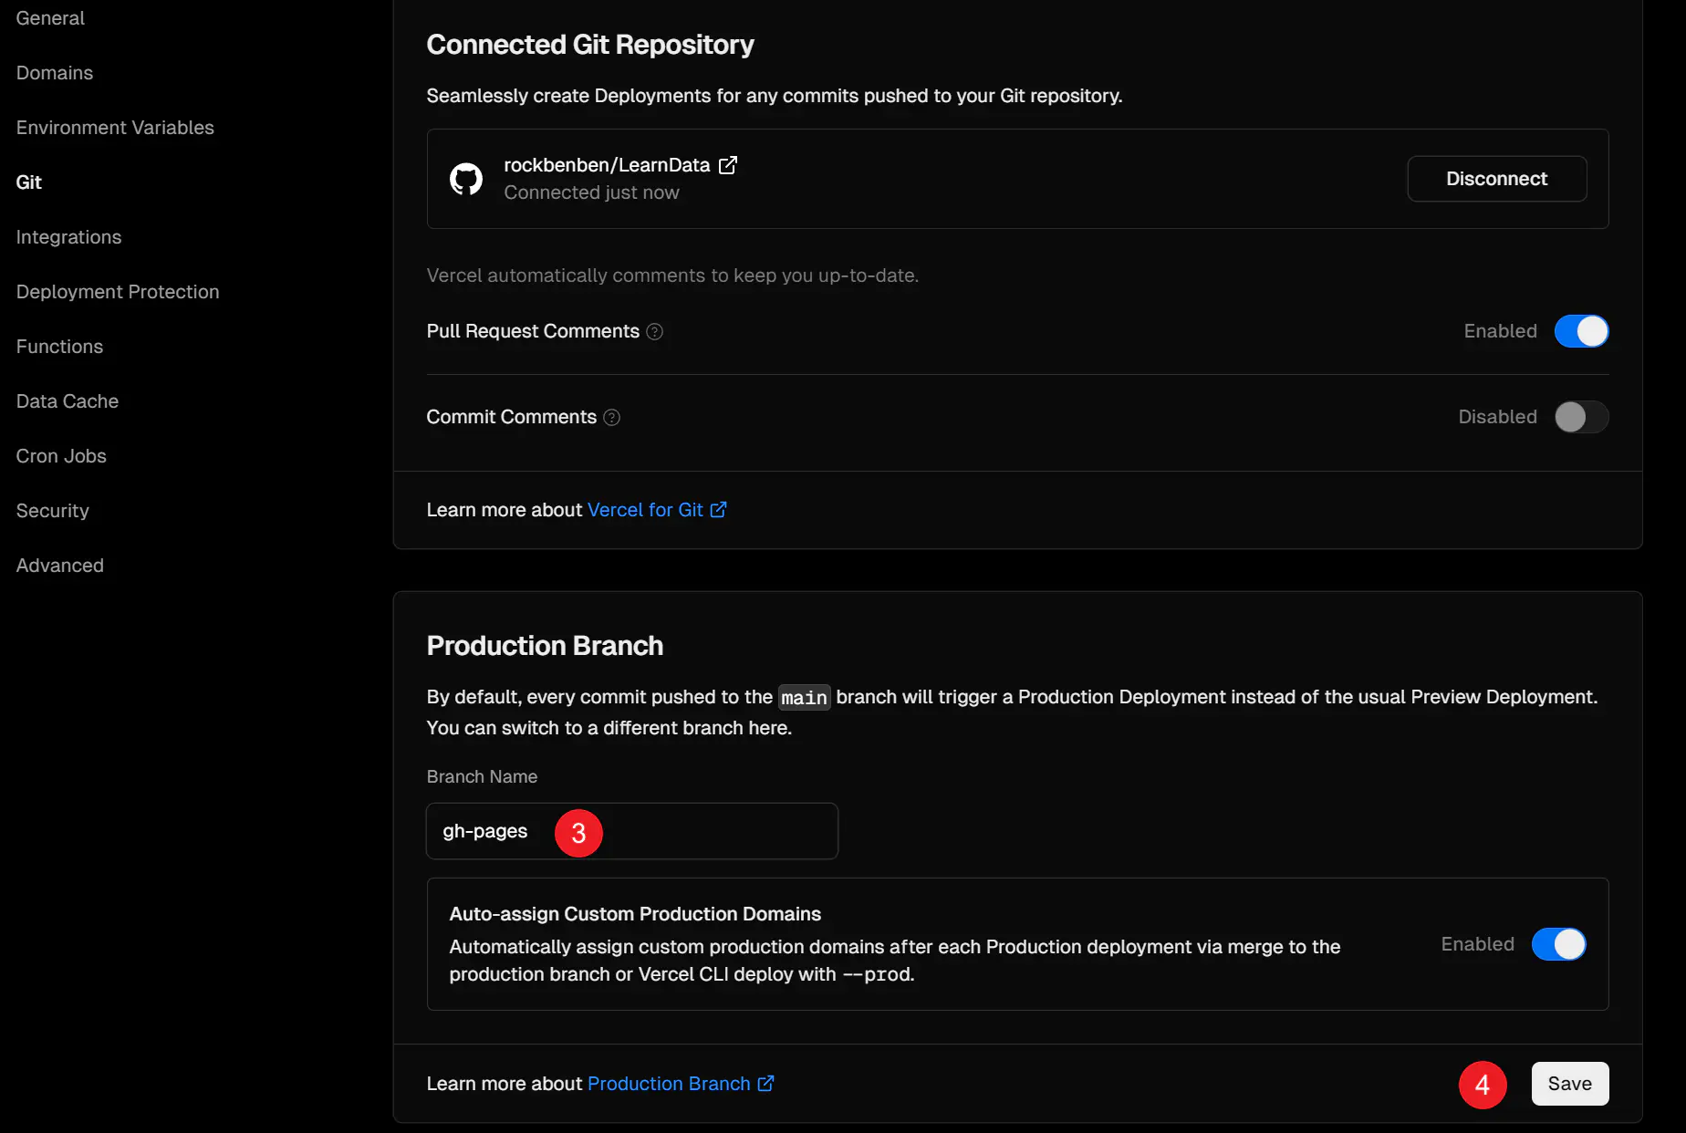1686x1133 pixels.
Task: Save the production branch setting
Action: point(1570,1084)
